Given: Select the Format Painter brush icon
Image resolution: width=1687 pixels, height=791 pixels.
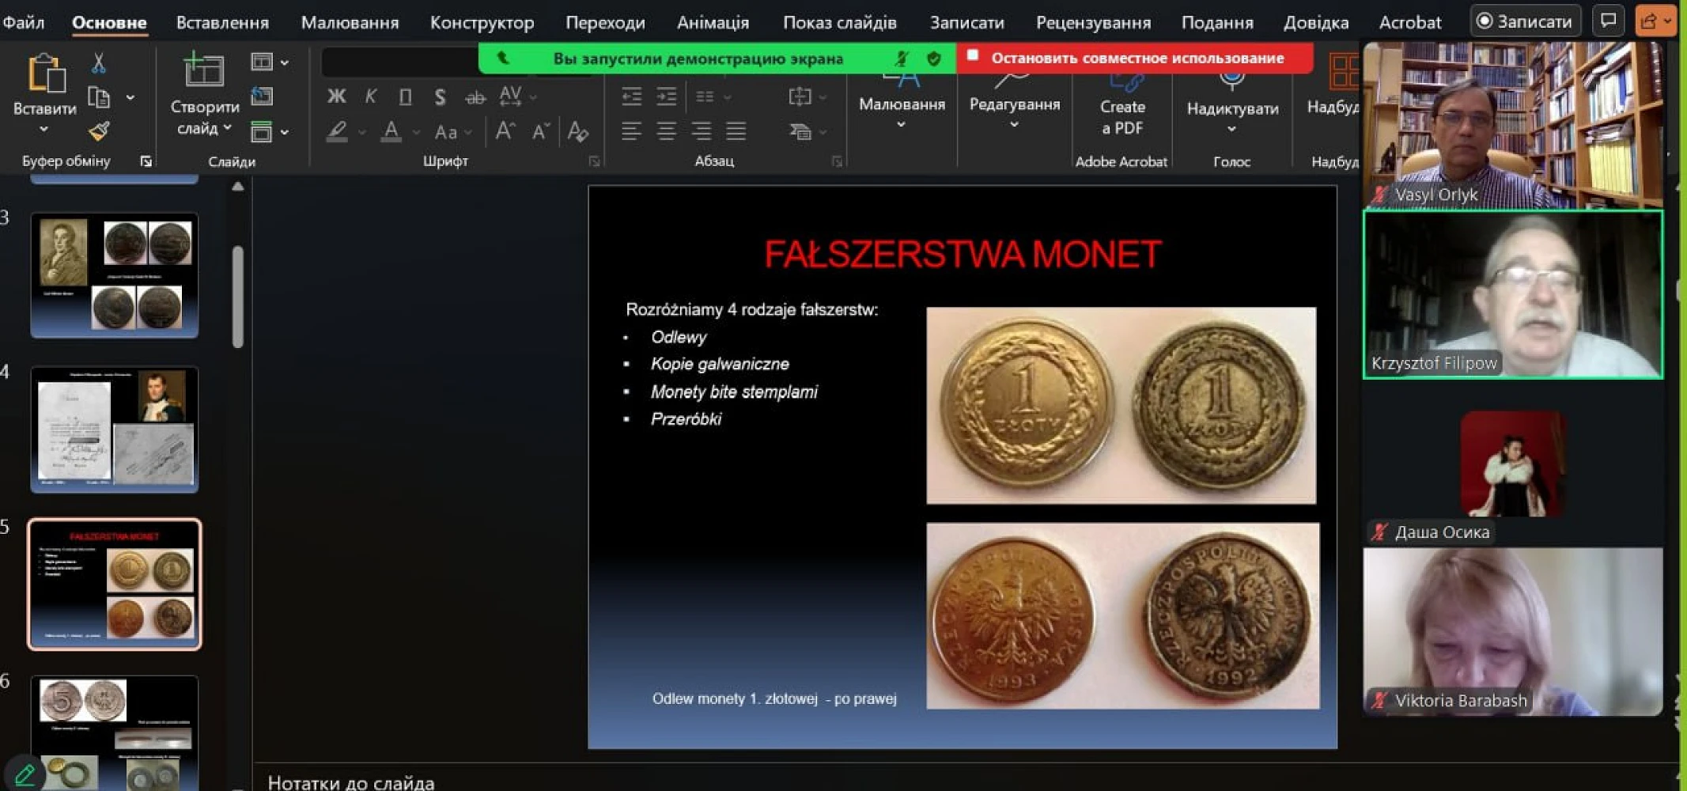Looking at the screenshot, I should pyautogui.click(x=99, y=131).
